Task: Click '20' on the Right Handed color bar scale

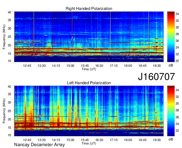Action: click(x=177, y=61)
